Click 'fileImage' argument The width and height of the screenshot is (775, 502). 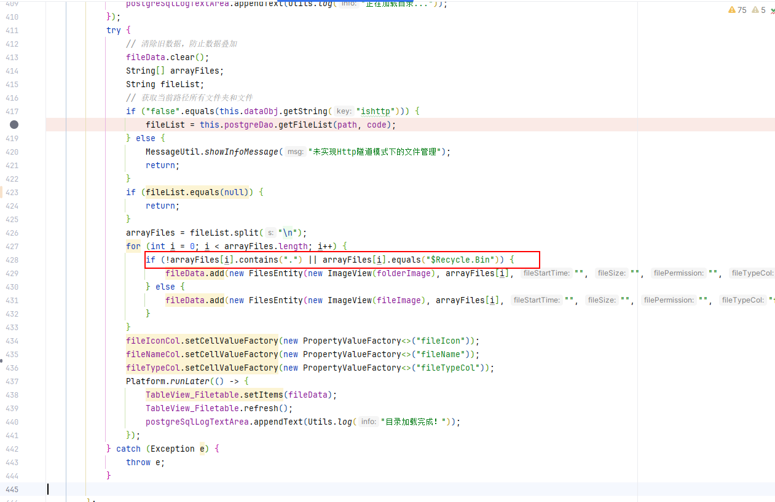click(x=399, y=300)
